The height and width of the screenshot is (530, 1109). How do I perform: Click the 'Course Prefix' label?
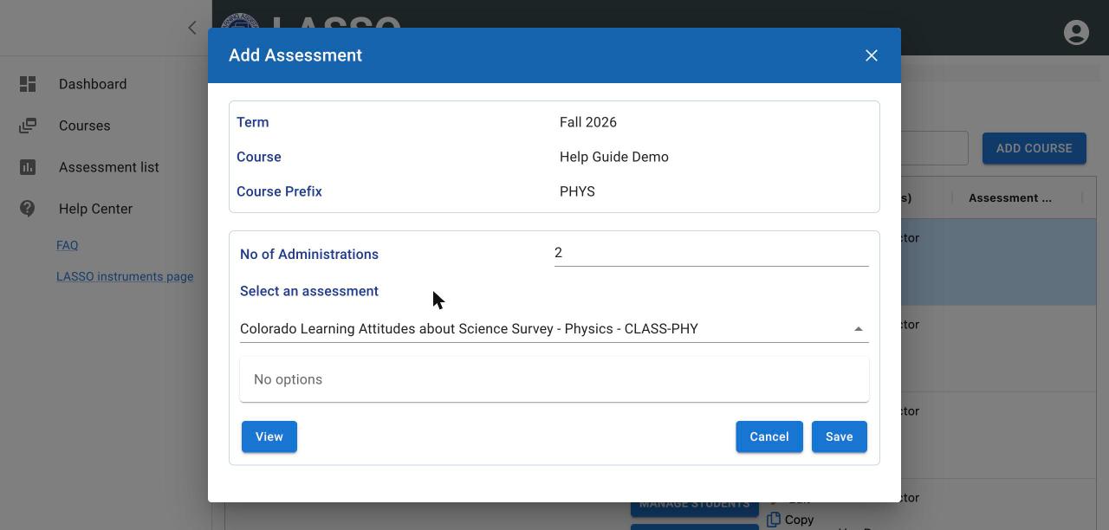(x=279, y=191)
